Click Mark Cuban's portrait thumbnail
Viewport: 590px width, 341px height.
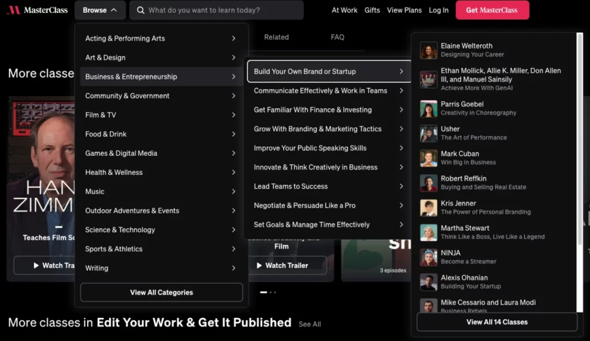pos(429,158)
